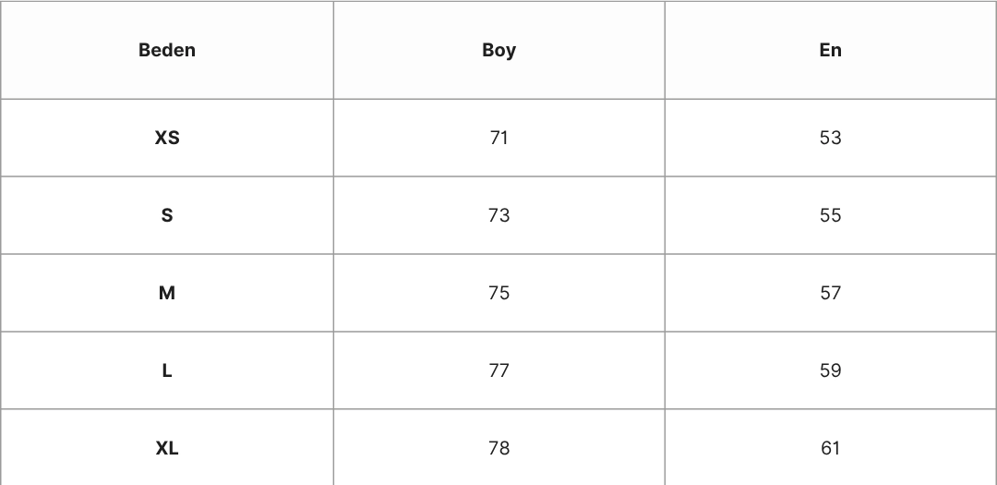
Task: Click the En value 55 for S
Action: (830, 215)
